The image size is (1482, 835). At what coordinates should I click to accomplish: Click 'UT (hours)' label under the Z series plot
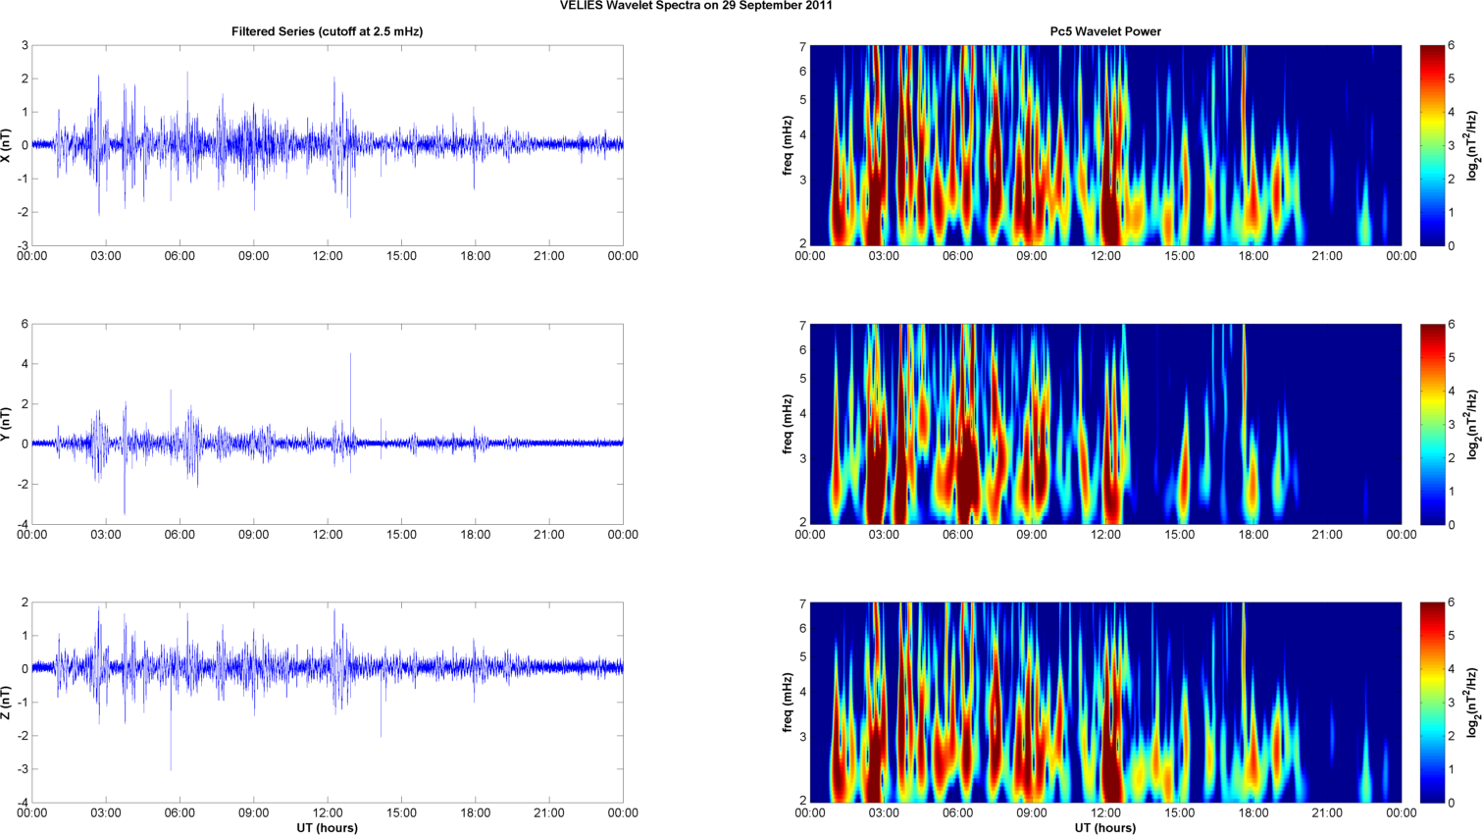point(328,828)
